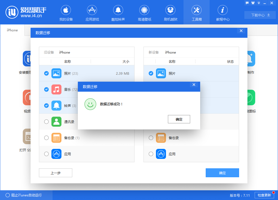Enable 备忘录 transfer on the old device
The image size is (278, 200).
click(46, 138)
